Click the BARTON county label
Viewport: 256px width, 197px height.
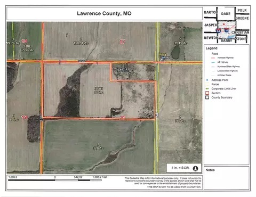(x=211, y=12)
